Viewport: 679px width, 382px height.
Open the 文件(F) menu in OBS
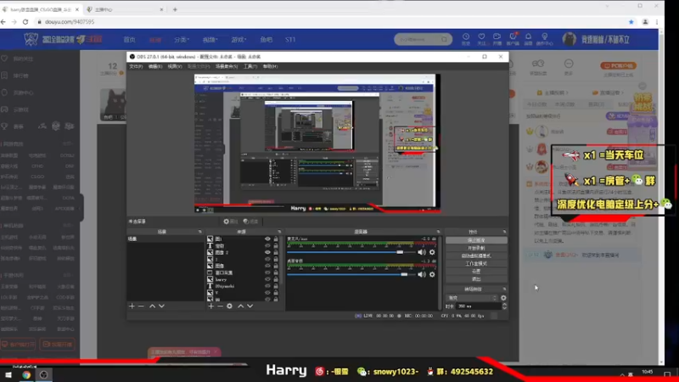pyautogui.click(x=136, y=66)
